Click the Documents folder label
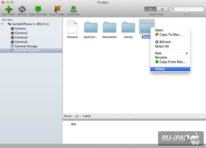The image size is (206, 148). (x=109, y=37)
